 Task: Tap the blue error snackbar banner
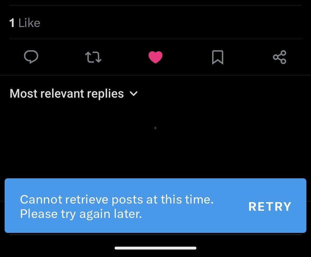tap(155, 206)
